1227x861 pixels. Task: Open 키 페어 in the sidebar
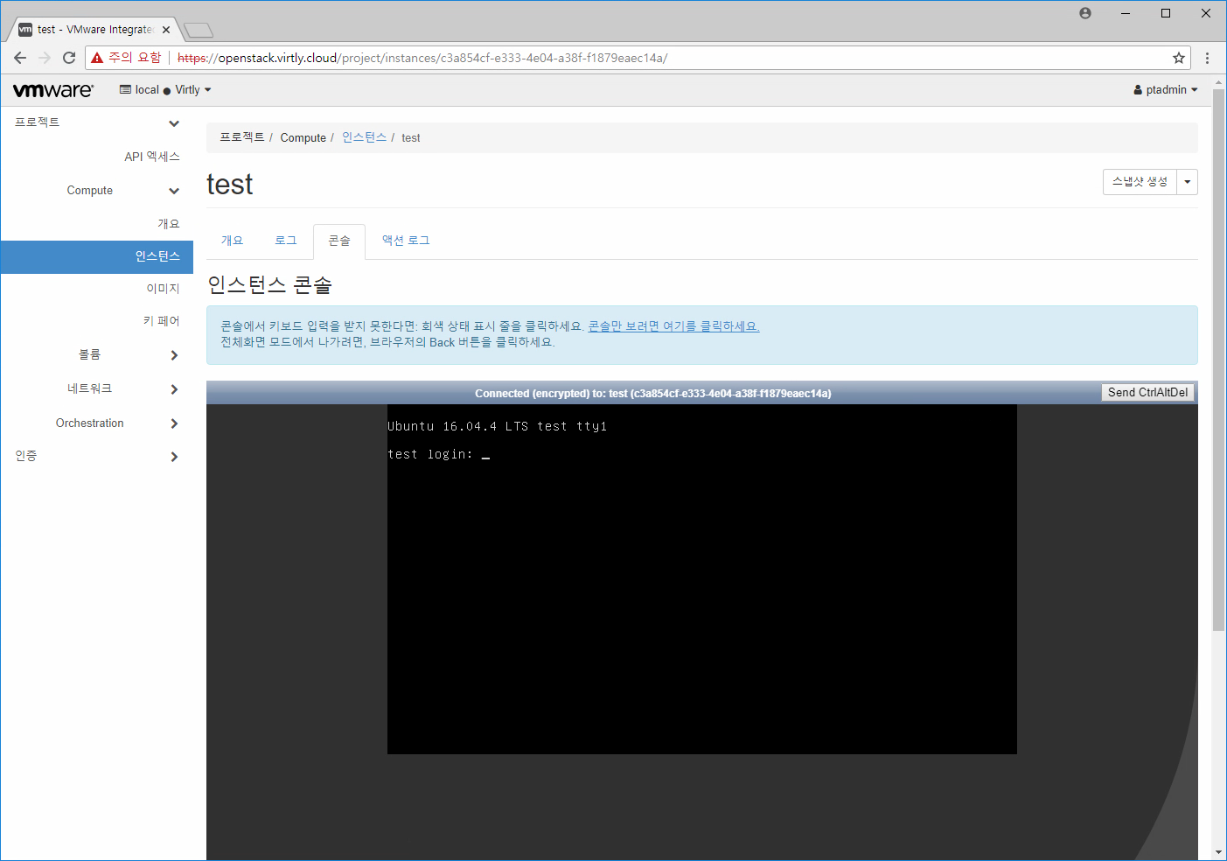tap(162, 321)
